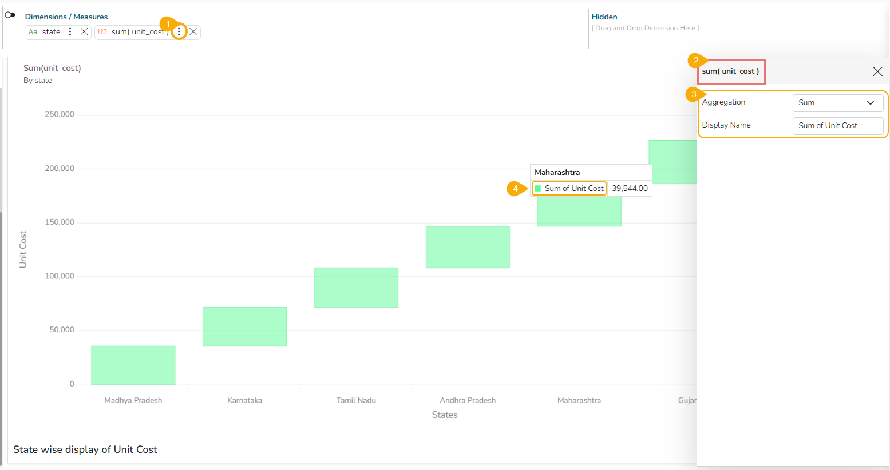This screenshot has width=890, height=470.
Task: Close the sum(unit_cost) properties panel
Action: (877, 71)
